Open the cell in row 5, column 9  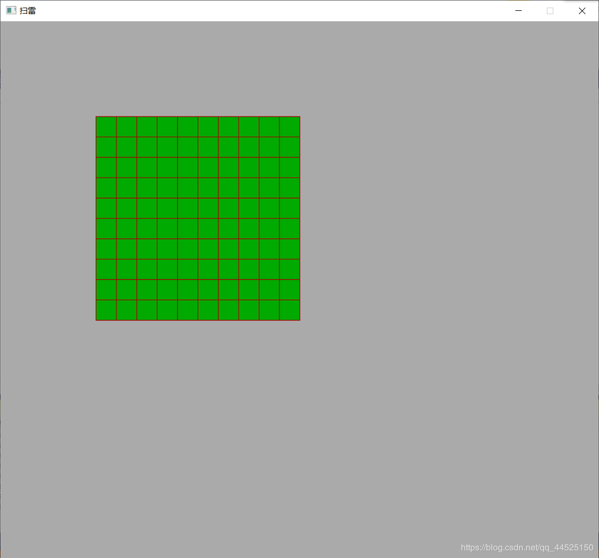[x=269, y=208]
